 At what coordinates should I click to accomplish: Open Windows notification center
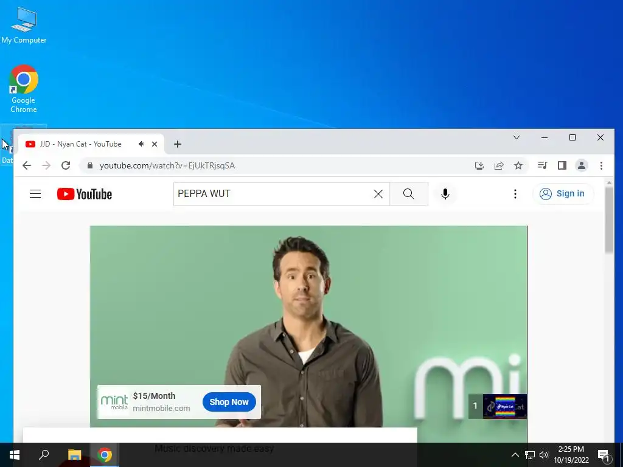(604, 455)
